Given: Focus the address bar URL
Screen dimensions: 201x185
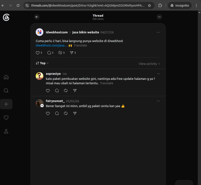Looking at the screenshot, I should 88,6.
